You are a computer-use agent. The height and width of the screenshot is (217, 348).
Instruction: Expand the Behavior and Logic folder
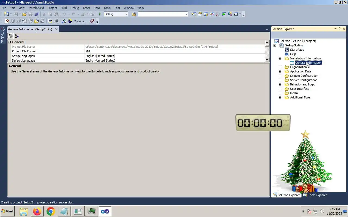click(280, 84)
